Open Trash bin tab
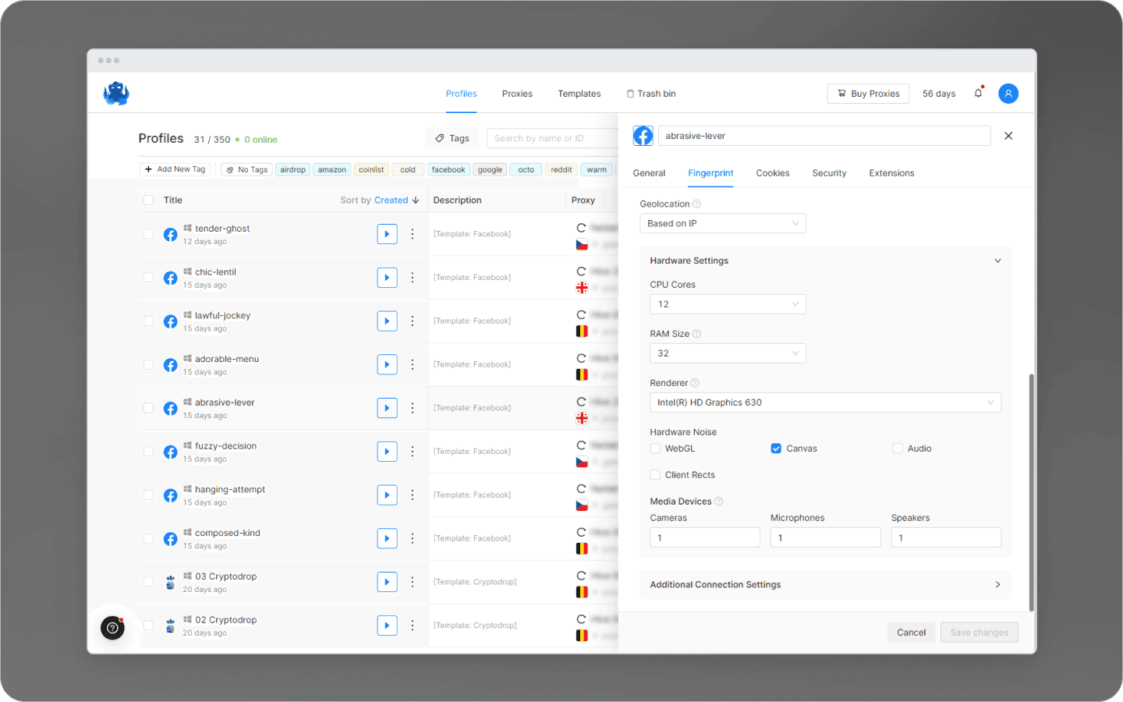This screenshot has height=702, width=1123. (x=651, y=94)
